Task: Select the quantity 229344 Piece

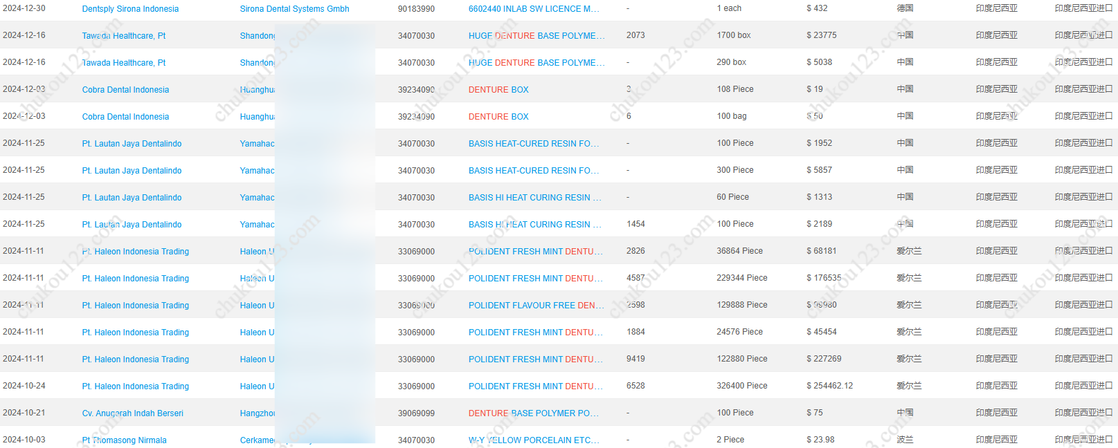Action: pos(742,278)
